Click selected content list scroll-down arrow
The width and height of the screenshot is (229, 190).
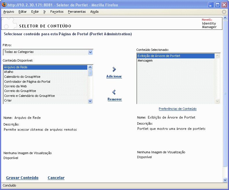click(217, 101)
